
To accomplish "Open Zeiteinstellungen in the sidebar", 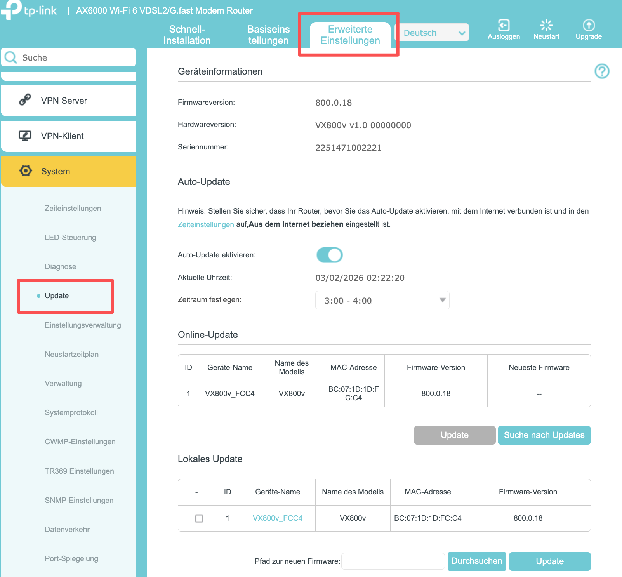I will 73,208.
